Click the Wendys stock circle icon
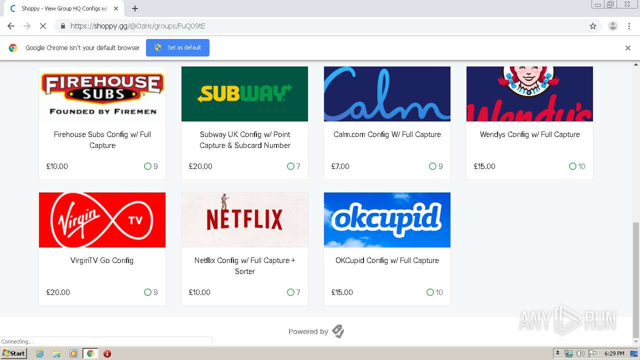640x360 pixels. point(572,166)
